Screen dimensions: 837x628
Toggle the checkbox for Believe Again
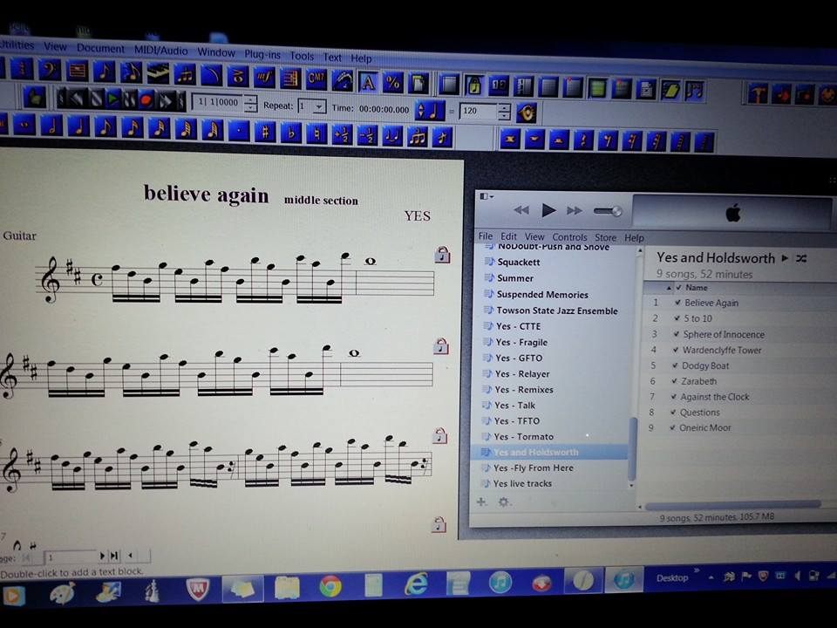677,303
